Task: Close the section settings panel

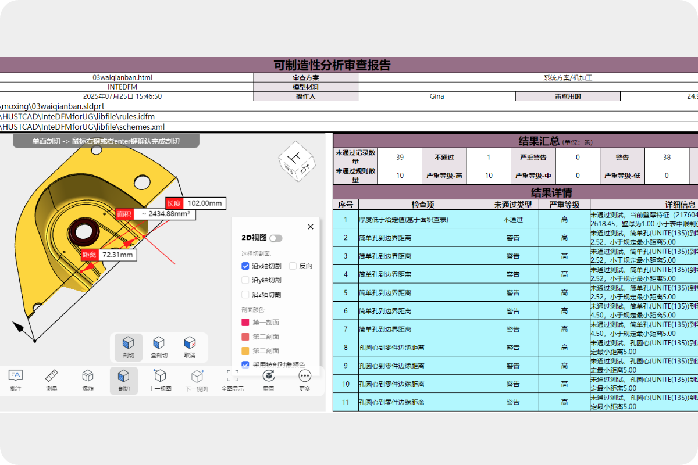Action: [310, 227]
